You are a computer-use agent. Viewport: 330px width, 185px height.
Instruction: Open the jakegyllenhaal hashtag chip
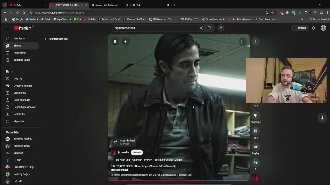click(x=124, y=142)
